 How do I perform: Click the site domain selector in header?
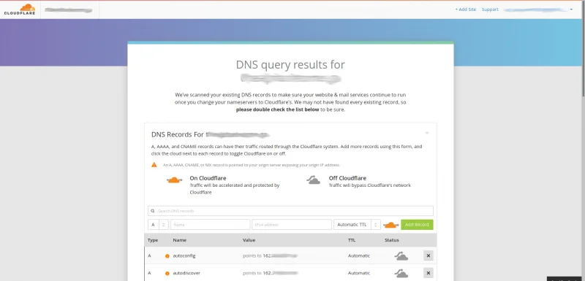coord(68,10)
